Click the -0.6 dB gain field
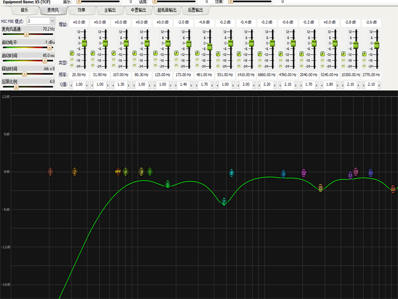Image resolution: width=398 pixels, height=299 pixels. [288, 22]
